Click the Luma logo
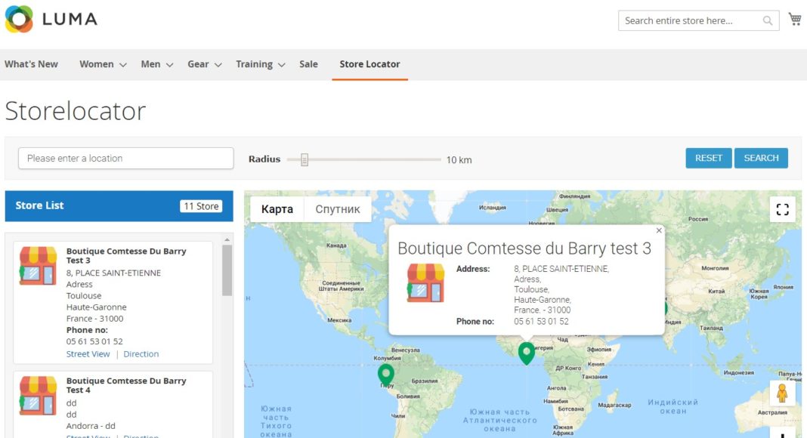The height and width of the screenshot is (438, 807). coord(51,19)
